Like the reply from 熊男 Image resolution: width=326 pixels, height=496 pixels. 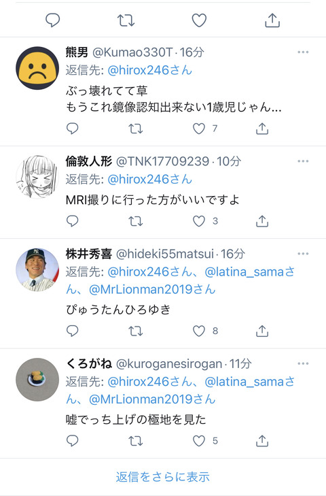pos(199,129)
